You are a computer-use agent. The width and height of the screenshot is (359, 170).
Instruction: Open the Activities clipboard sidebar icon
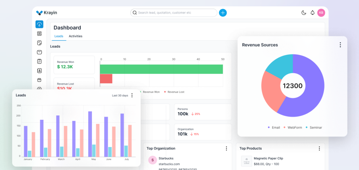[x=39, y=61]
